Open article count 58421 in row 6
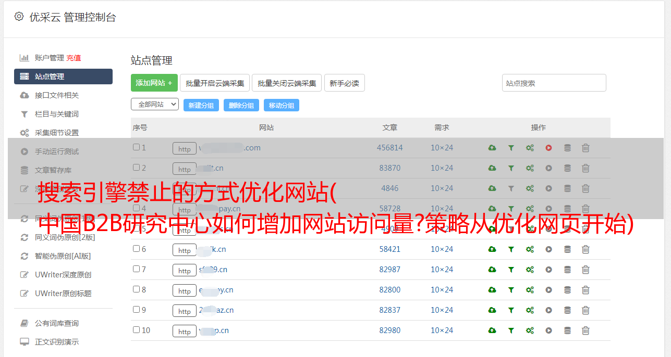The height and width of the screenshot is (357, 671). coord(390,249)
